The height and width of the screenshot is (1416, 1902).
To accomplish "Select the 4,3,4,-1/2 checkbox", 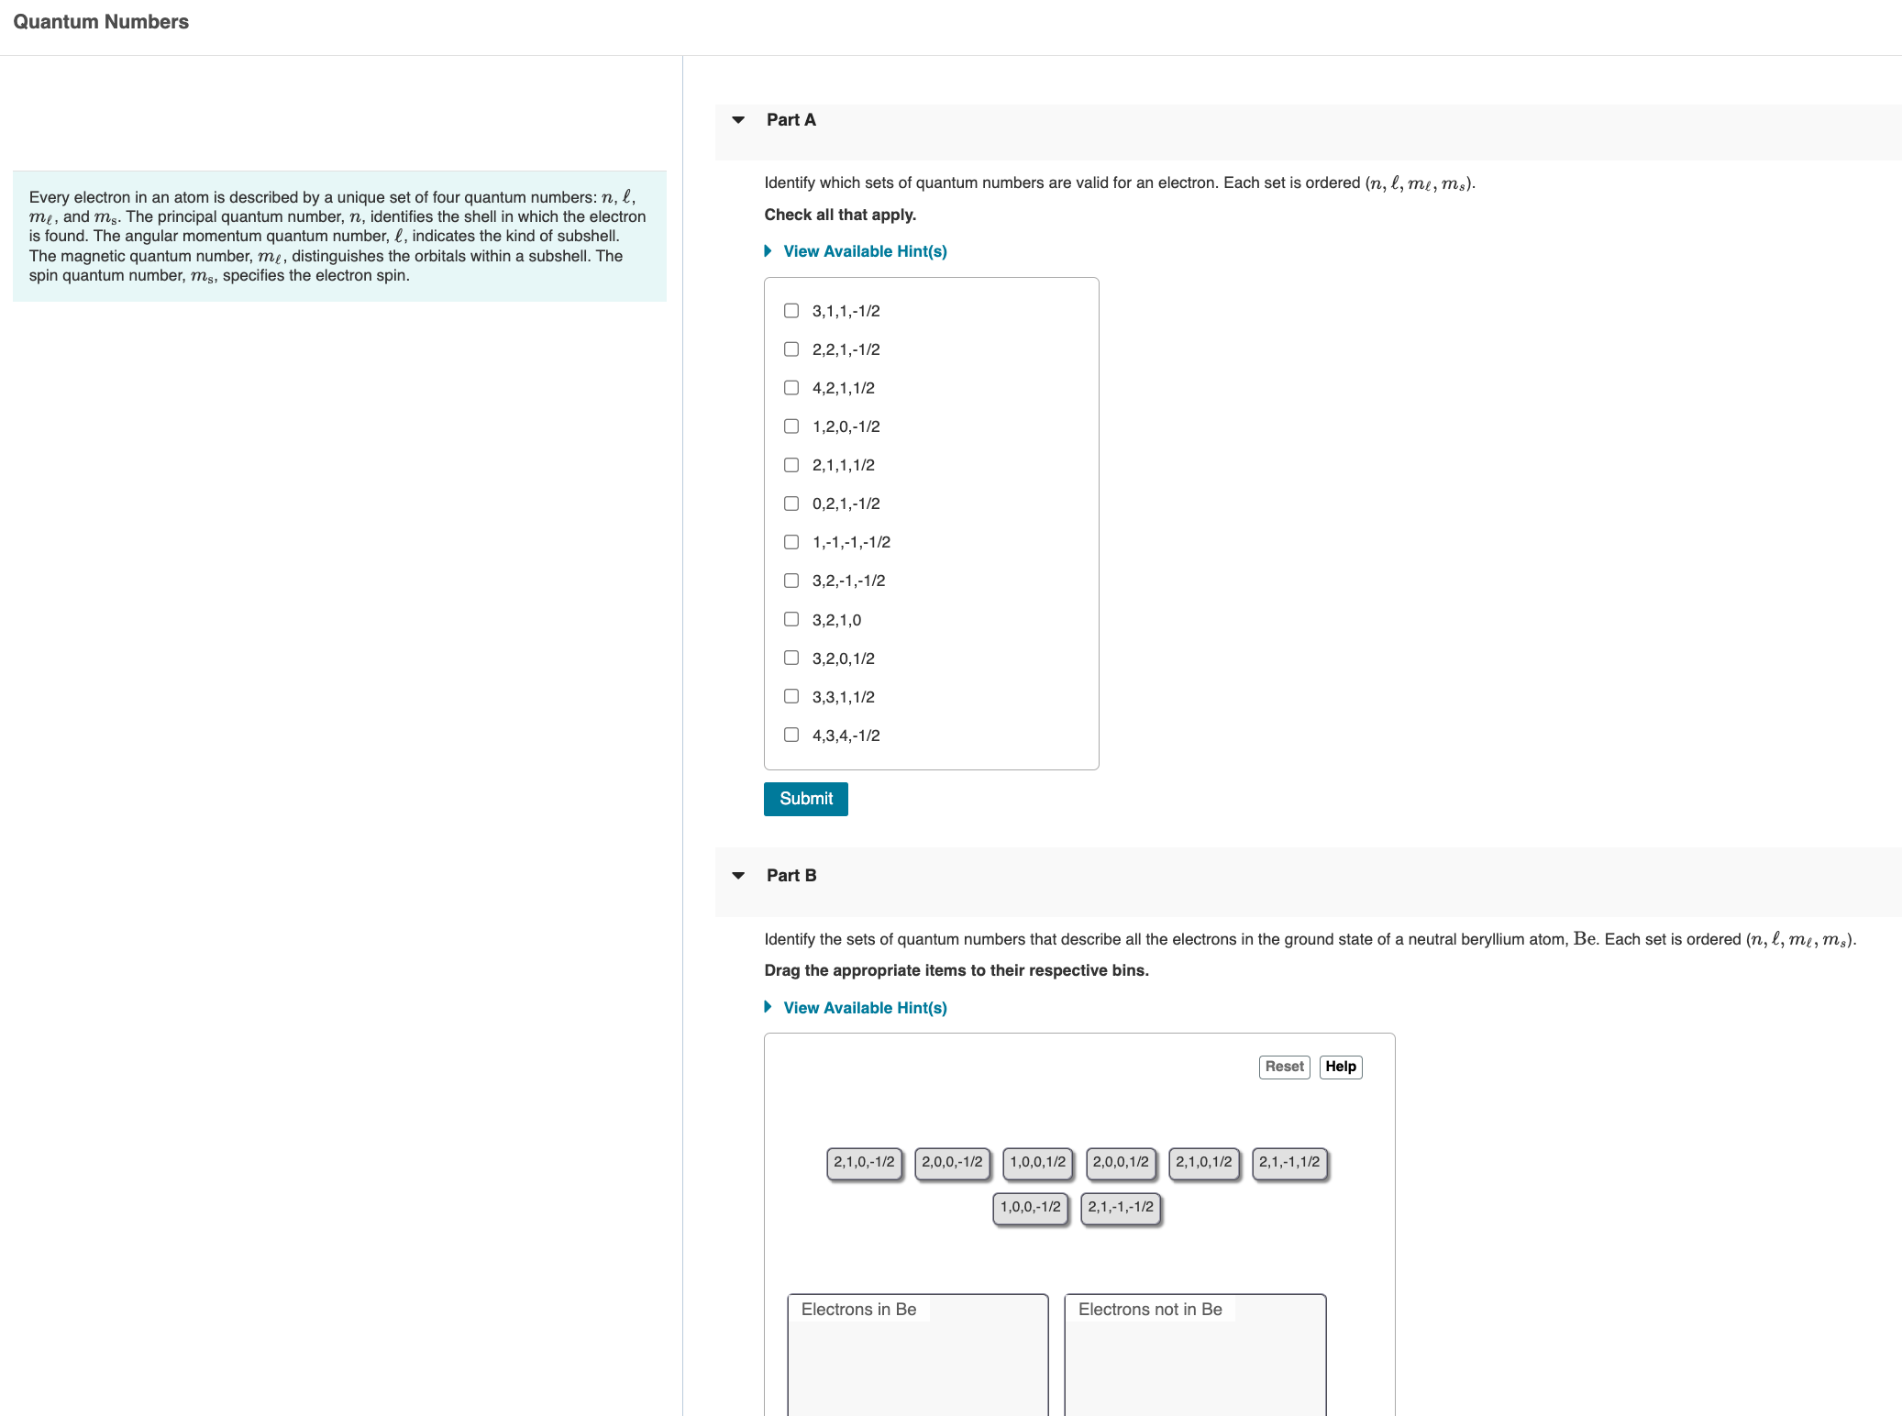I will [791, 735].
